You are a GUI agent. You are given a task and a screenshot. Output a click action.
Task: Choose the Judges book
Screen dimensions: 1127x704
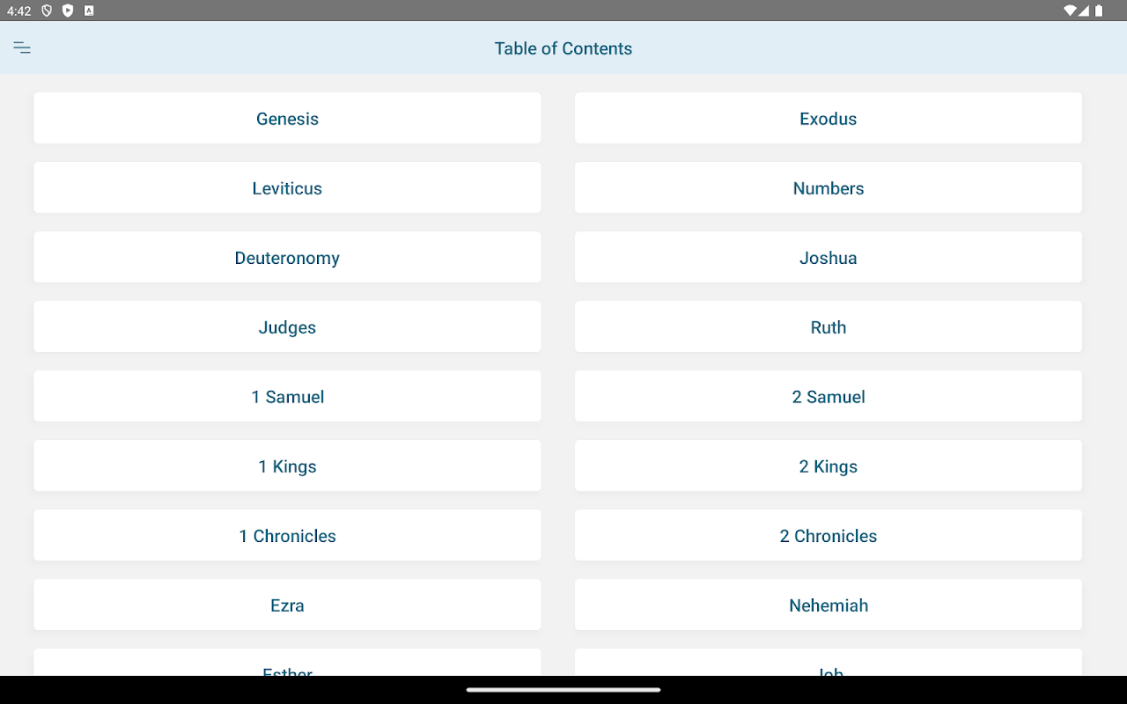click(287, 326)
